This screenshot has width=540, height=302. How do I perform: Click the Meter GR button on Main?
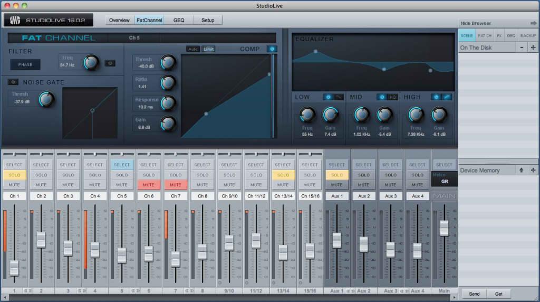(444, 178)
